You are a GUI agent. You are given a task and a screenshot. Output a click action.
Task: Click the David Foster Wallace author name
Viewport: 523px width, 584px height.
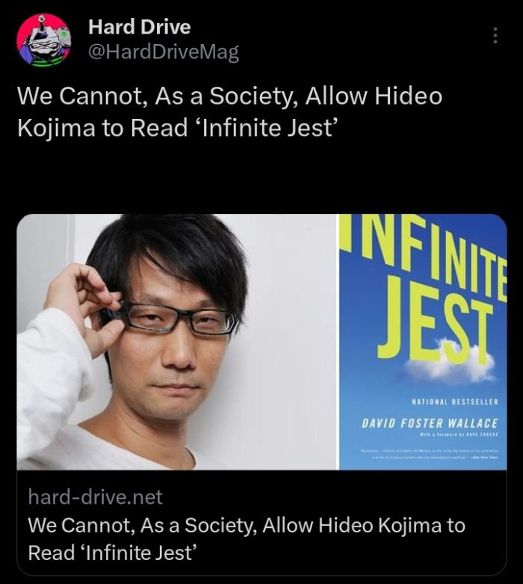click(430, 423)
